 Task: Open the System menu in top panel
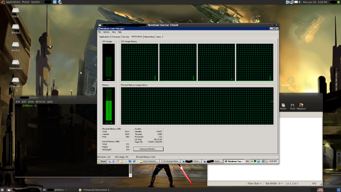click(x=36, y=2)
